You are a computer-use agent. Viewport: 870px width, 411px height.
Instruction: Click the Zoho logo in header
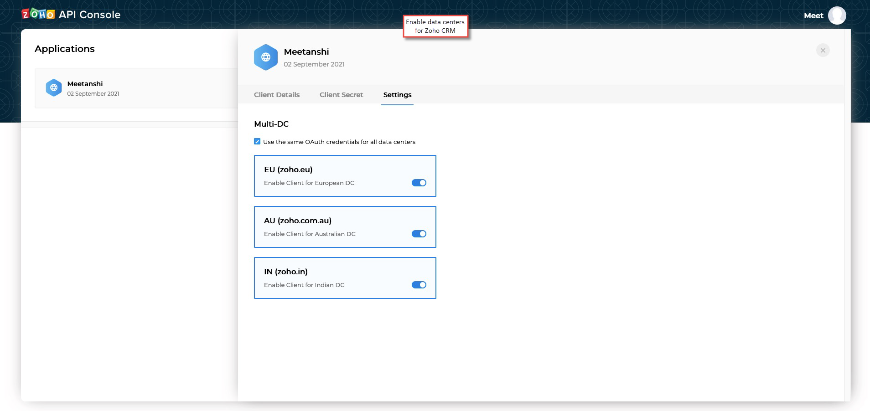(38, 14)
